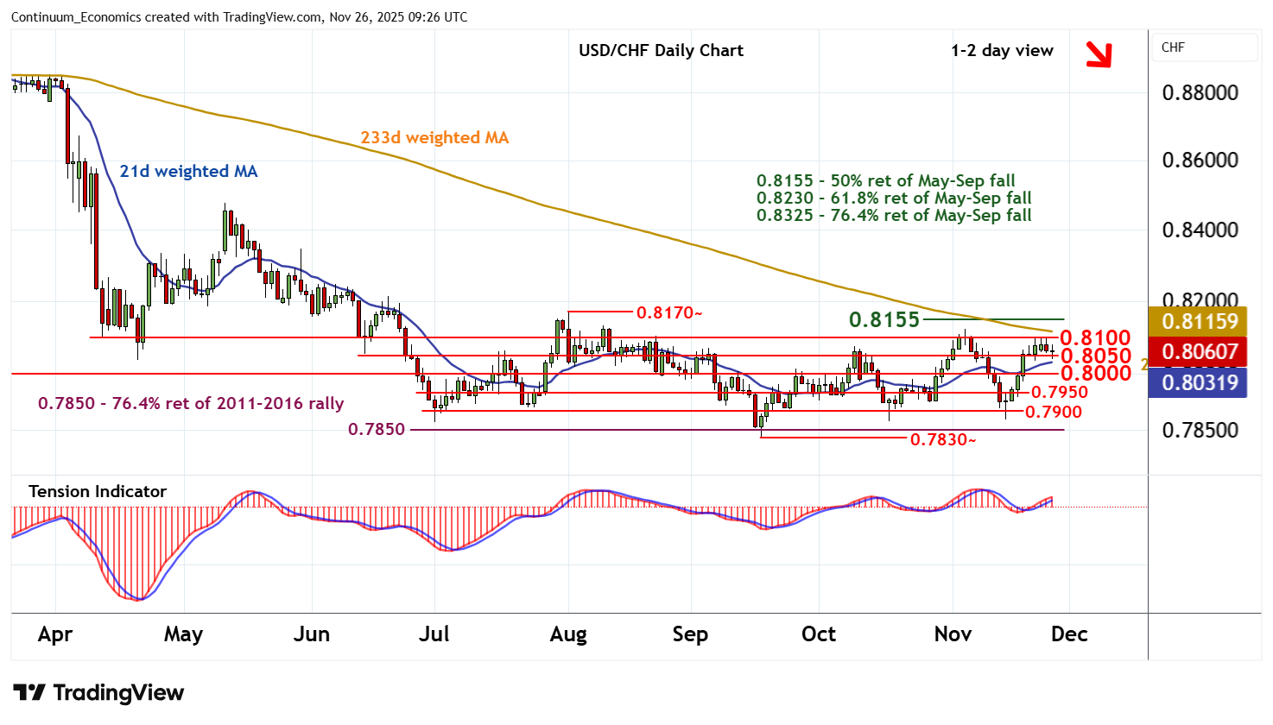1273x725 pixels.
Task: Click the blue 0.80319 price tag
Action: point(1199,382)
